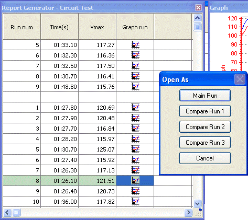The image size is (248, 220).
Task: Select Vmax value 125.07
Action: tap(97, 149)
